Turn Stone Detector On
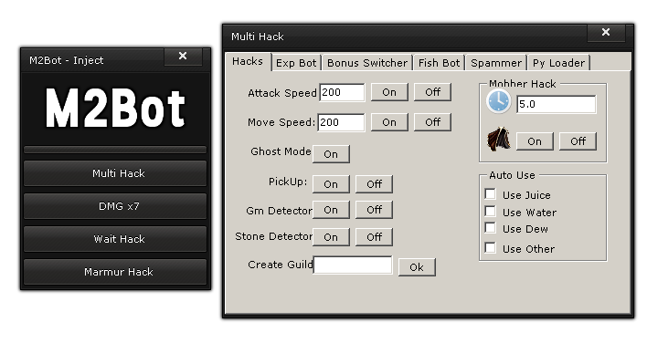Viewport: 647px width, 343px height. tap(331, 237)
